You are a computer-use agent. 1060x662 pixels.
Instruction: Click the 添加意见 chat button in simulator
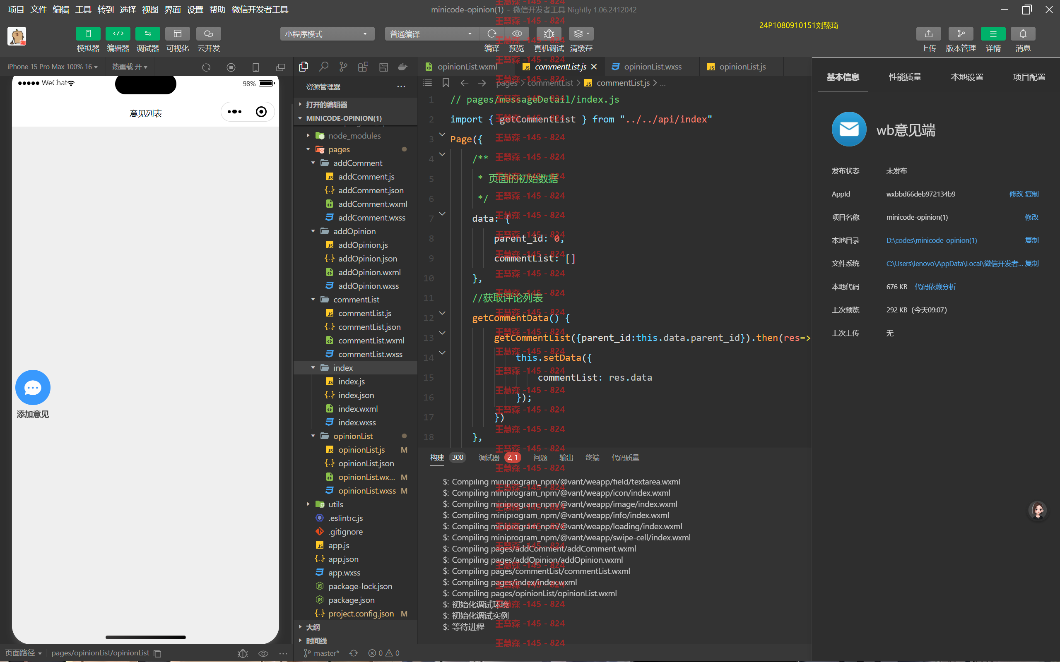[33, 388]
